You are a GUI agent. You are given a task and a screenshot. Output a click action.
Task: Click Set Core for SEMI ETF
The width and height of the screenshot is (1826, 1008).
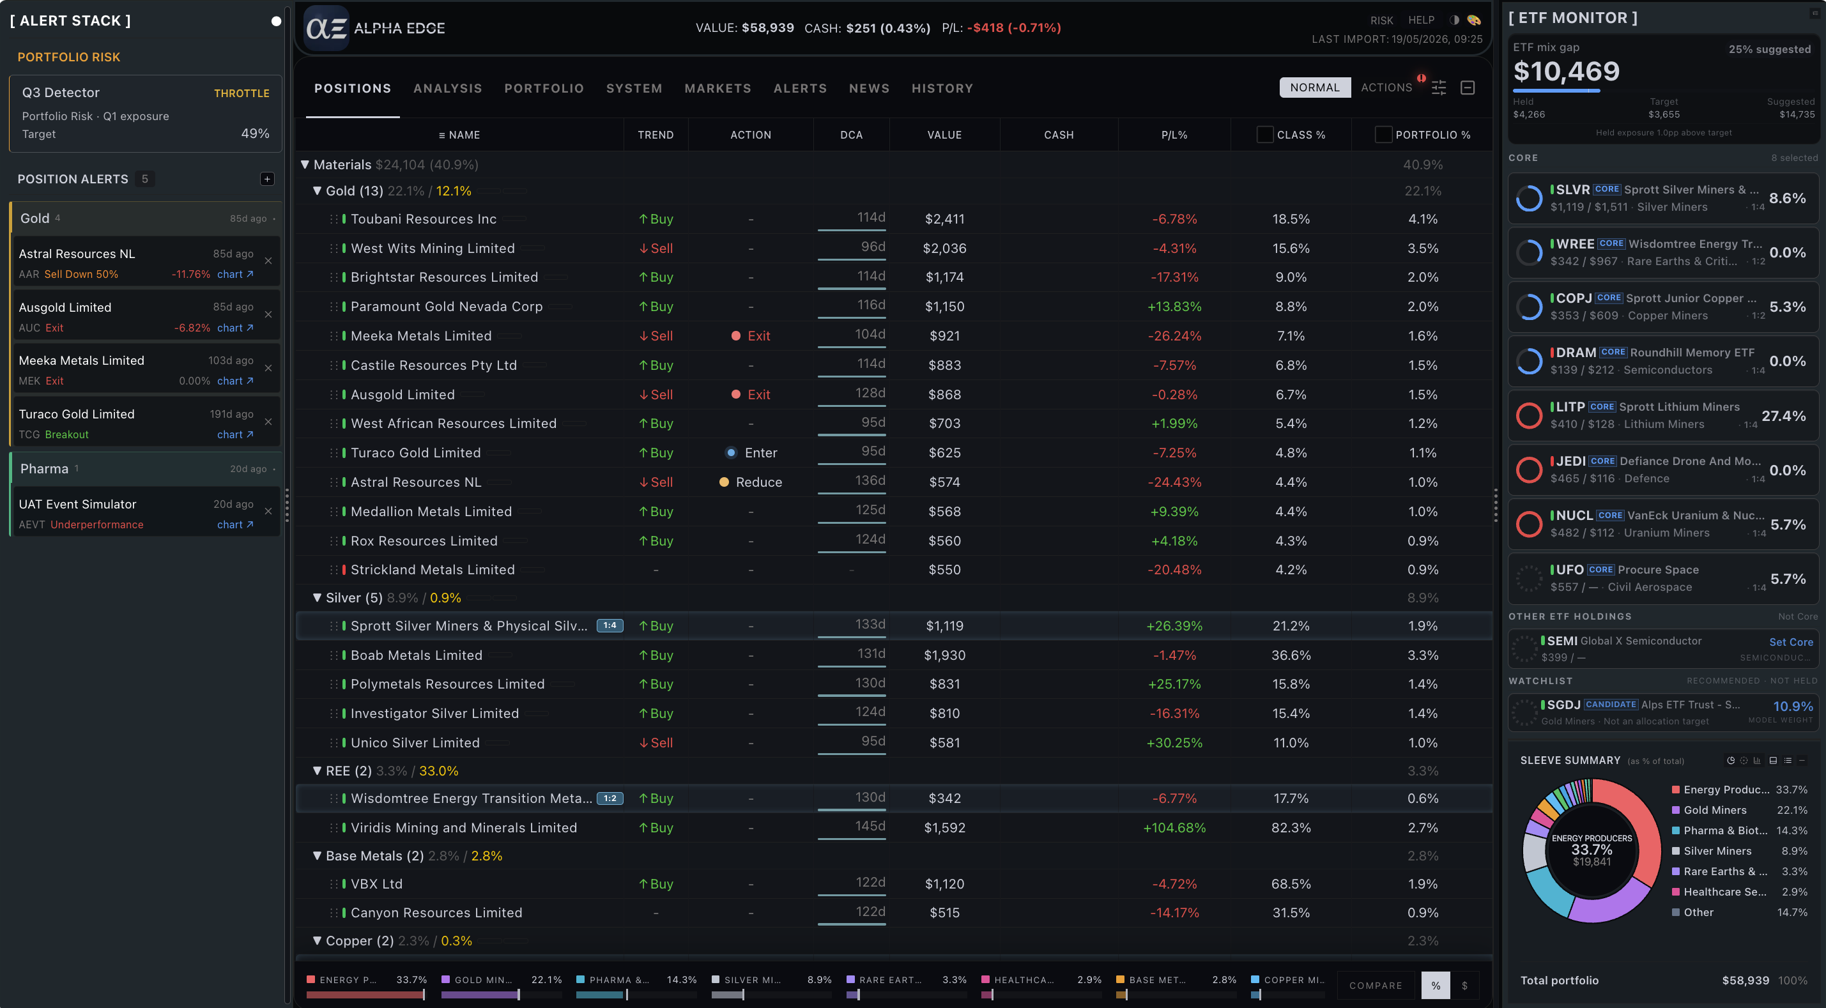click(1791, 641)
